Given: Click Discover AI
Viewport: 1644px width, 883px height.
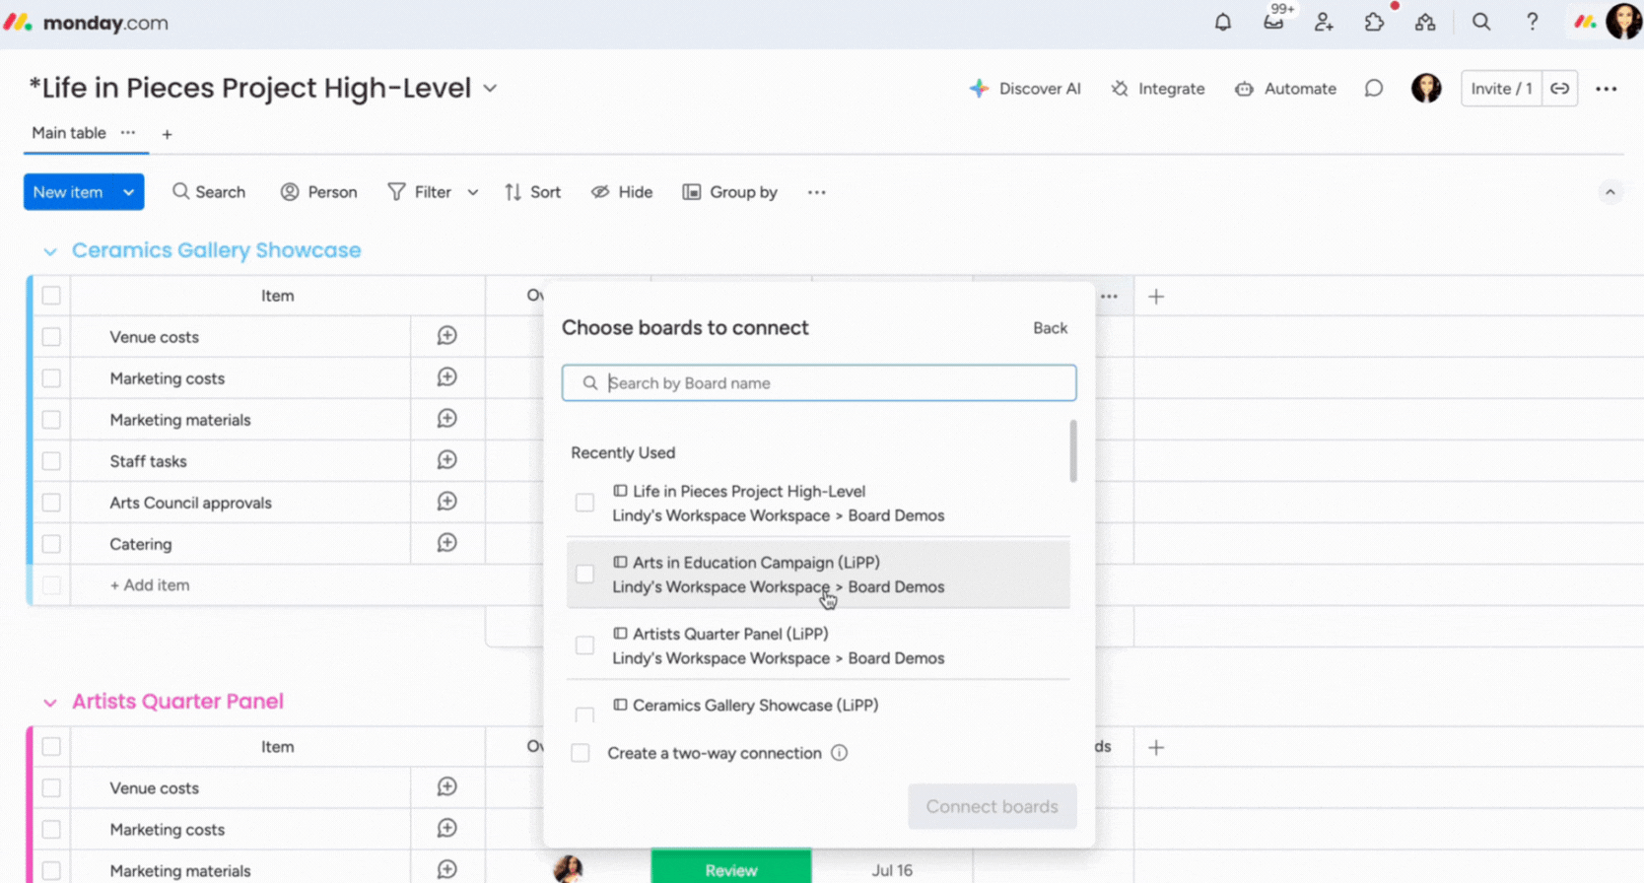Looking at the screenshot, I should (x=1025, y=89).
